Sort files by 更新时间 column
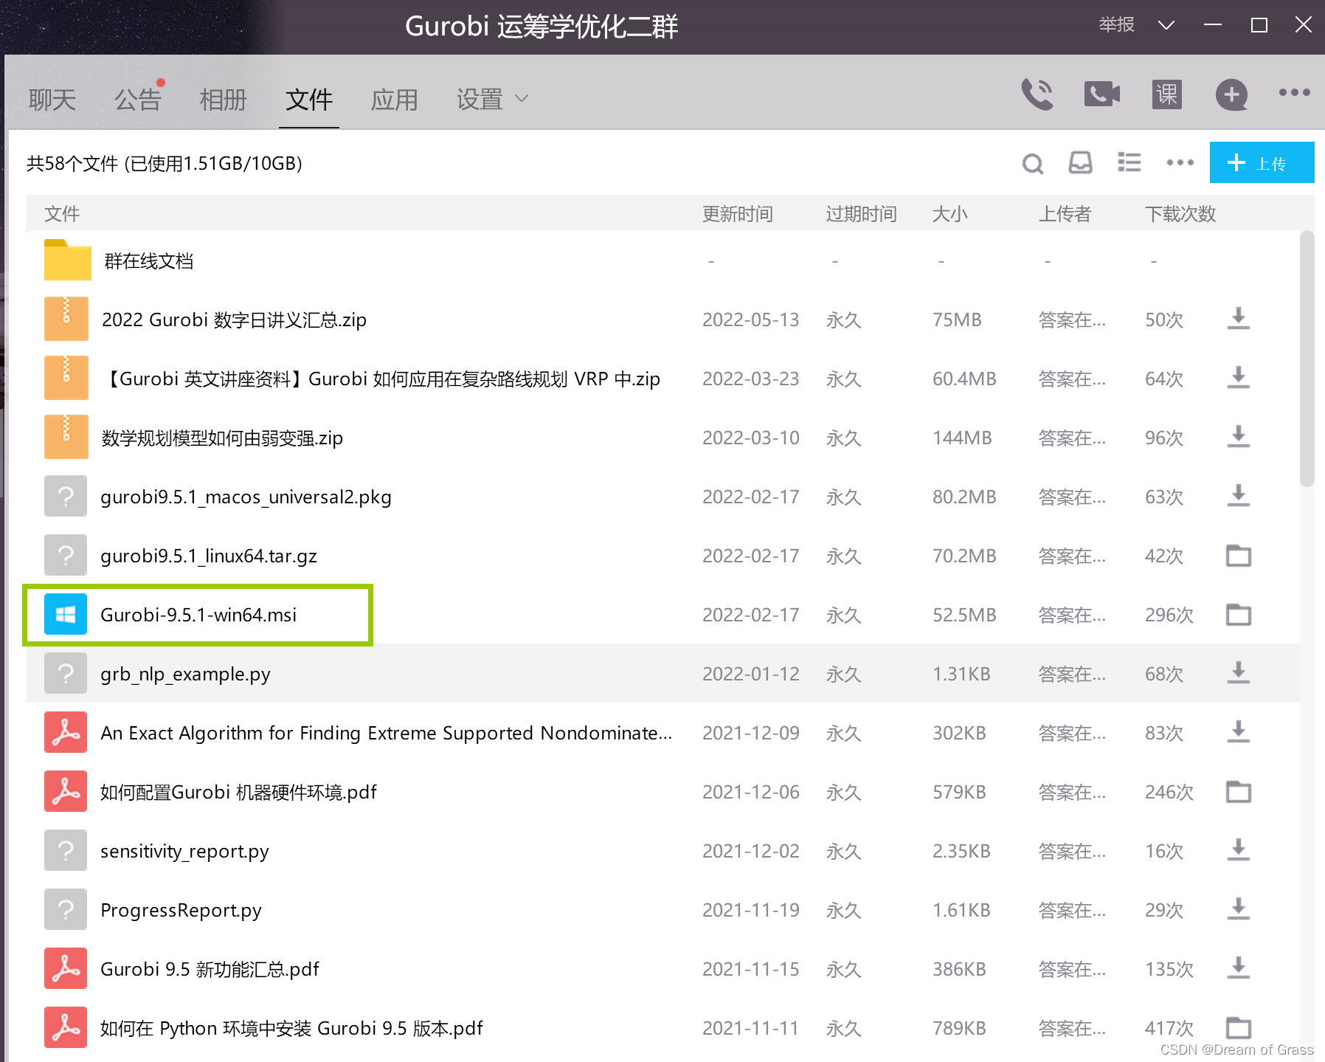1325x1062 pixels. (x=737, y=214)
